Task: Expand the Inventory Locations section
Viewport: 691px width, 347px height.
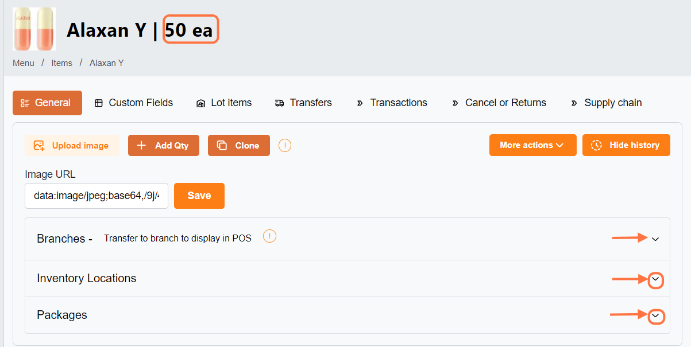Action: (655, 280)
